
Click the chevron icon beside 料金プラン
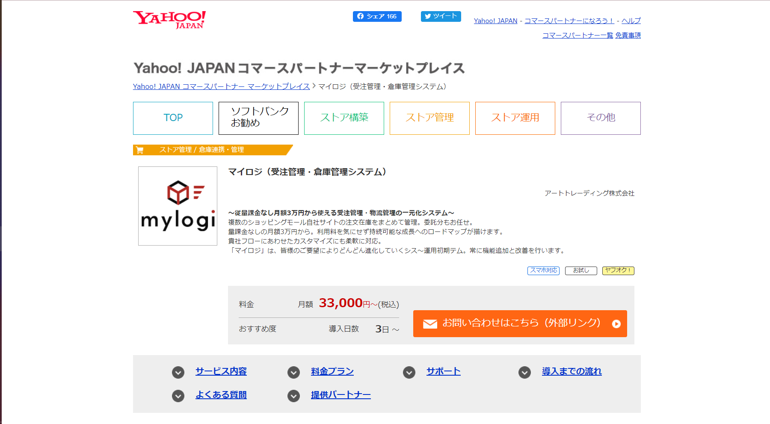point(293,372)
